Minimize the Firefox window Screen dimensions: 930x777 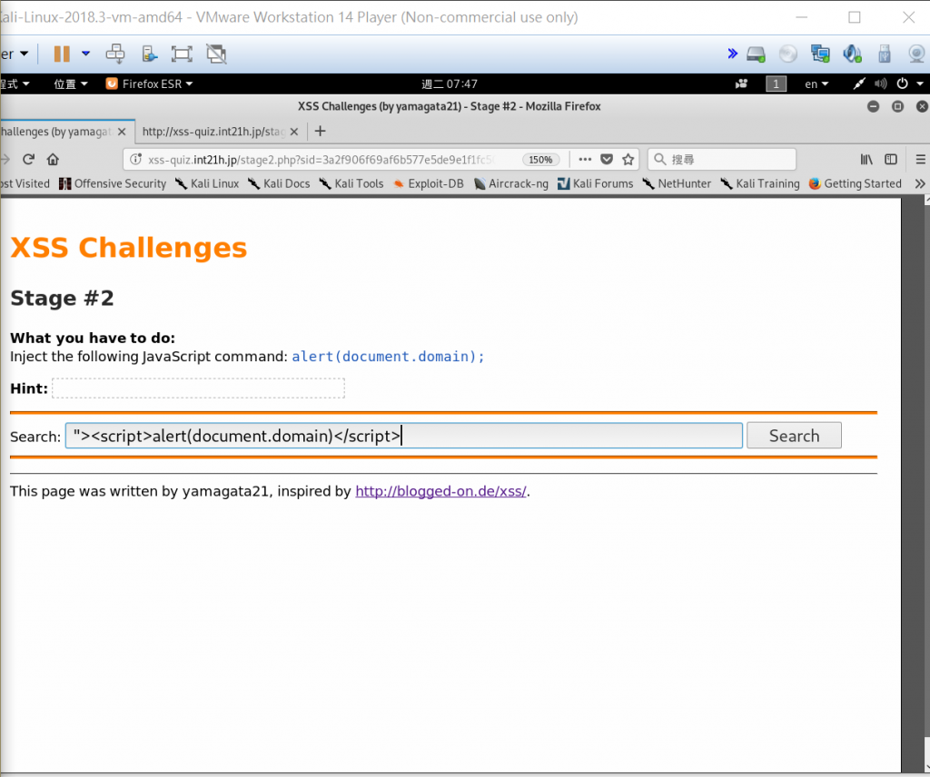[873, 106]
